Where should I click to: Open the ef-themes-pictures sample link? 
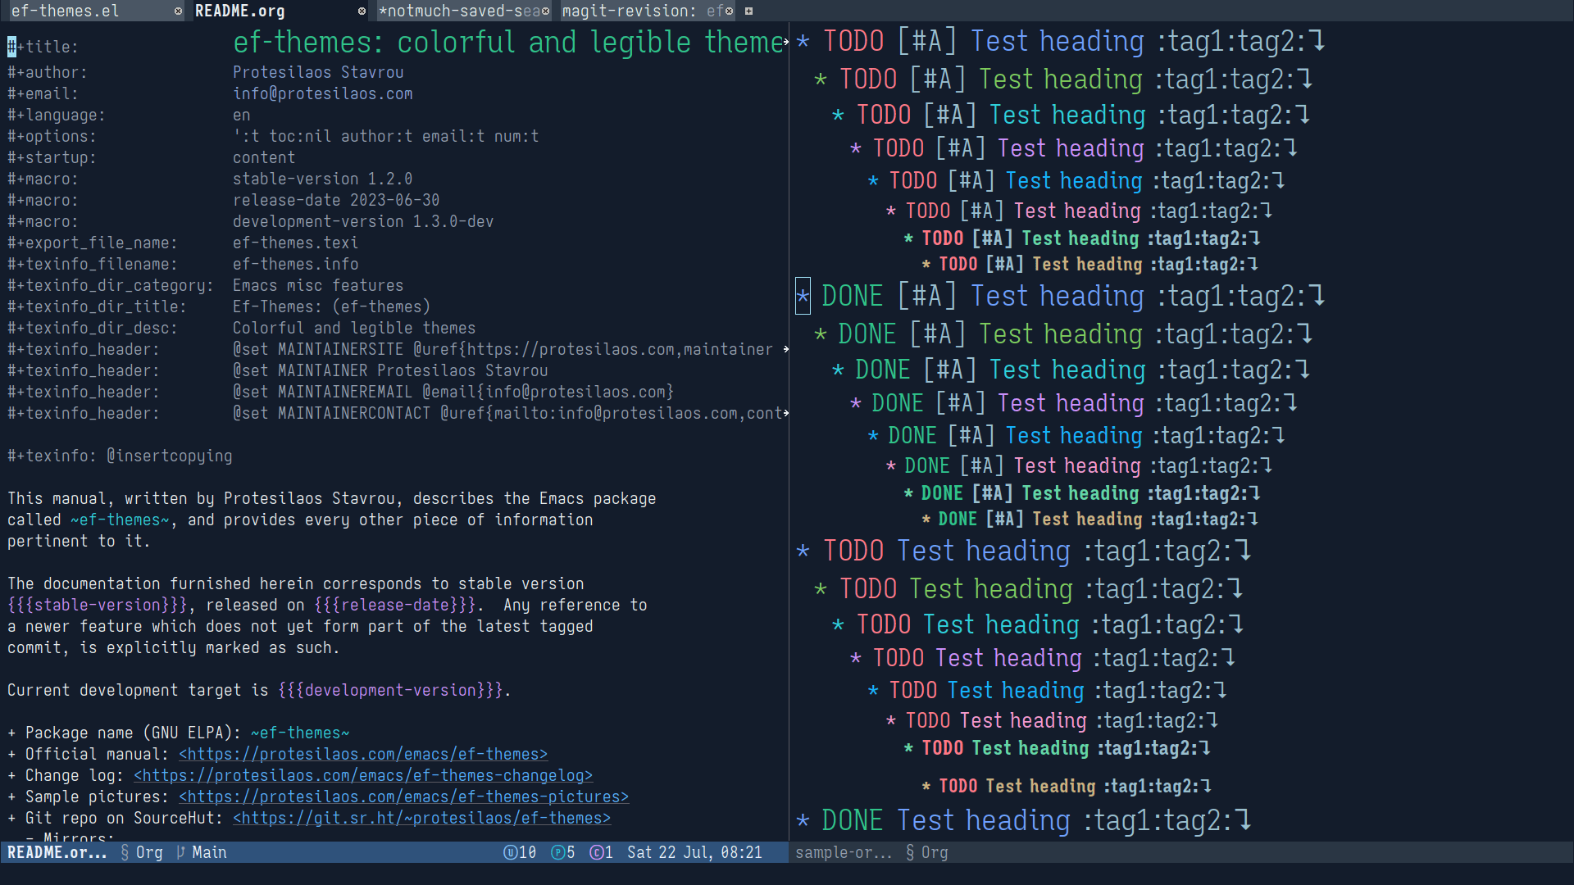[404, 796]
